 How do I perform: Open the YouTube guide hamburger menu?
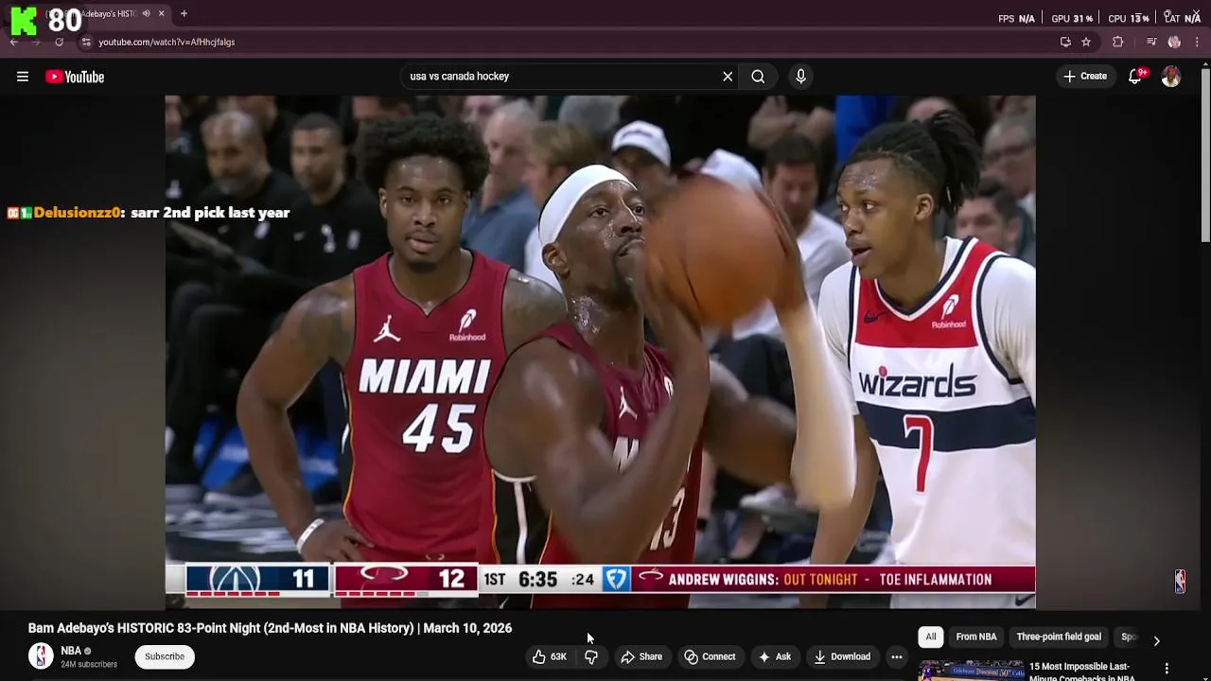(23, 77)
